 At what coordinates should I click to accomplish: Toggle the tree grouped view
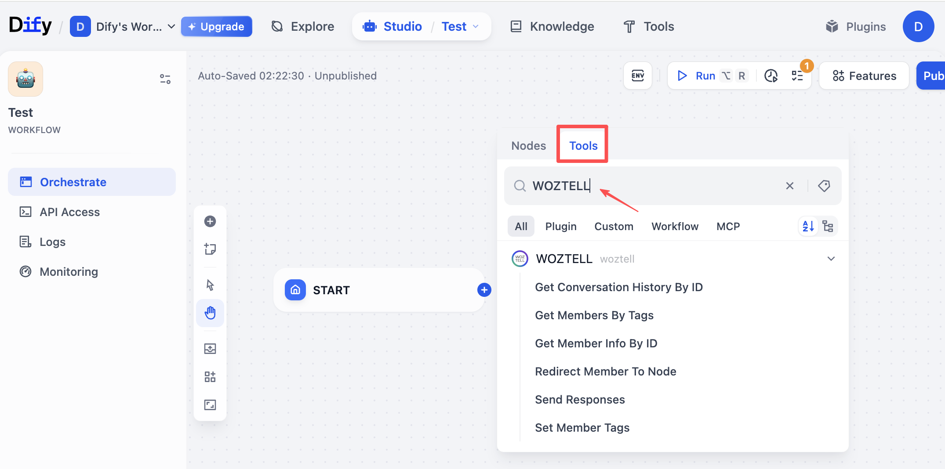828,227
